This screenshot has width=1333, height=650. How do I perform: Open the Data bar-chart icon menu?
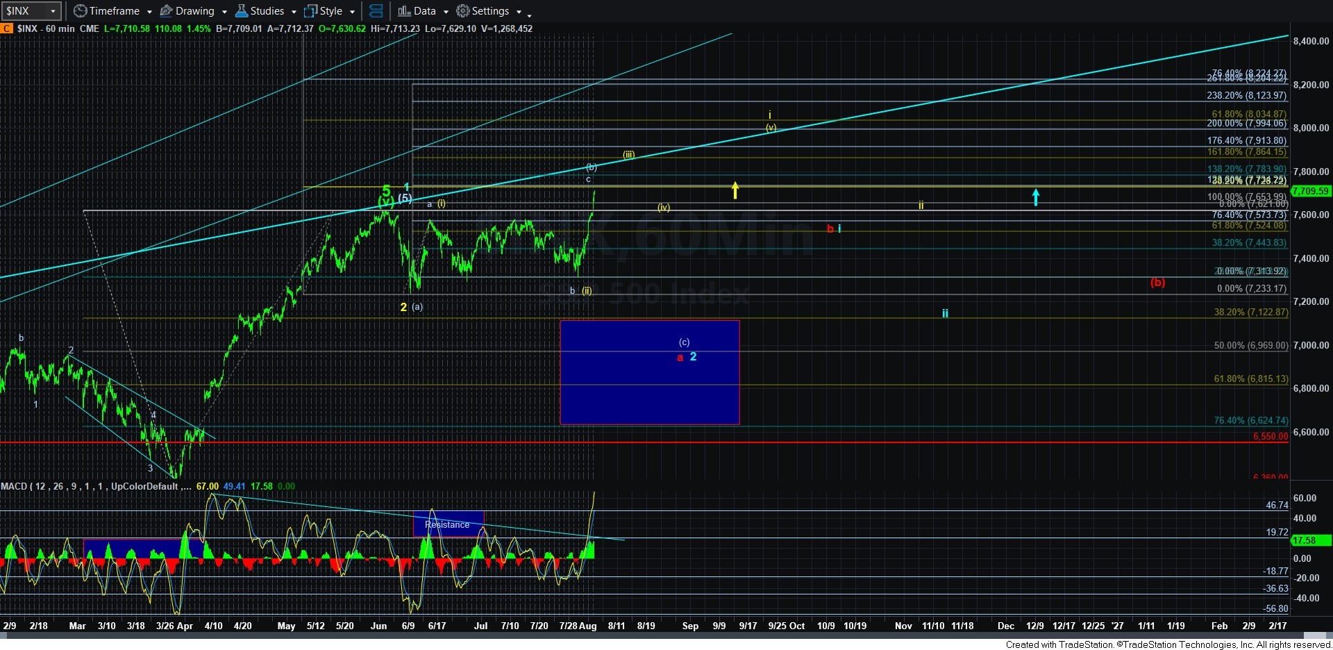tap(404, 11)
